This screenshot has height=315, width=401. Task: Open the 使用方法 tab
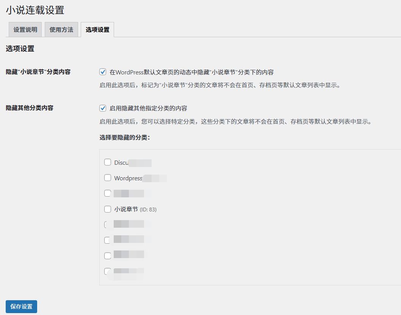click(61, 30)
